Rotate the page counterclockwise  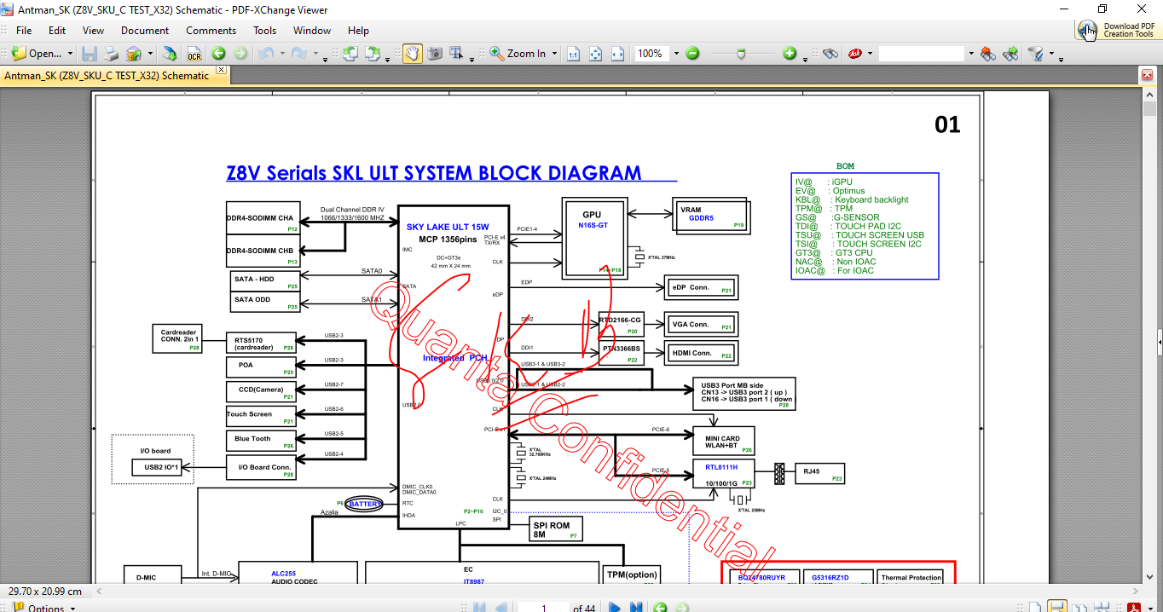click(x=350, y=54)
